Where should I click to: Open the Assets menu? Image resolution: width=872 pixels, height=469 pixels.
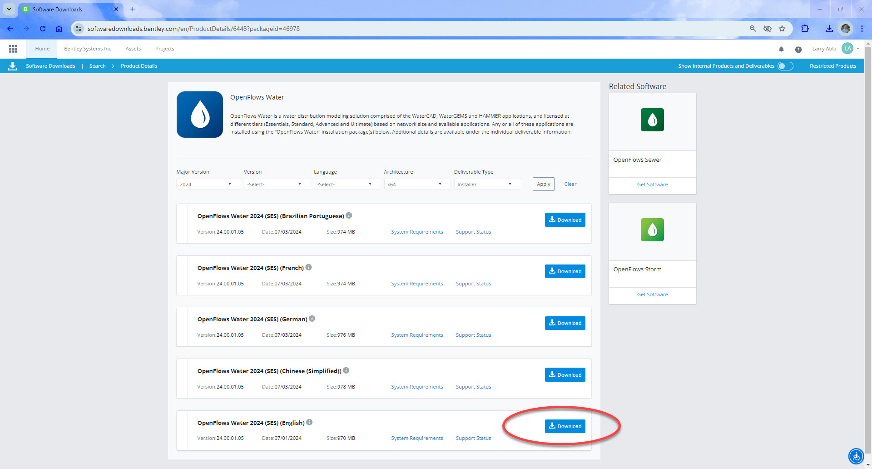click(x=133, y=49)
